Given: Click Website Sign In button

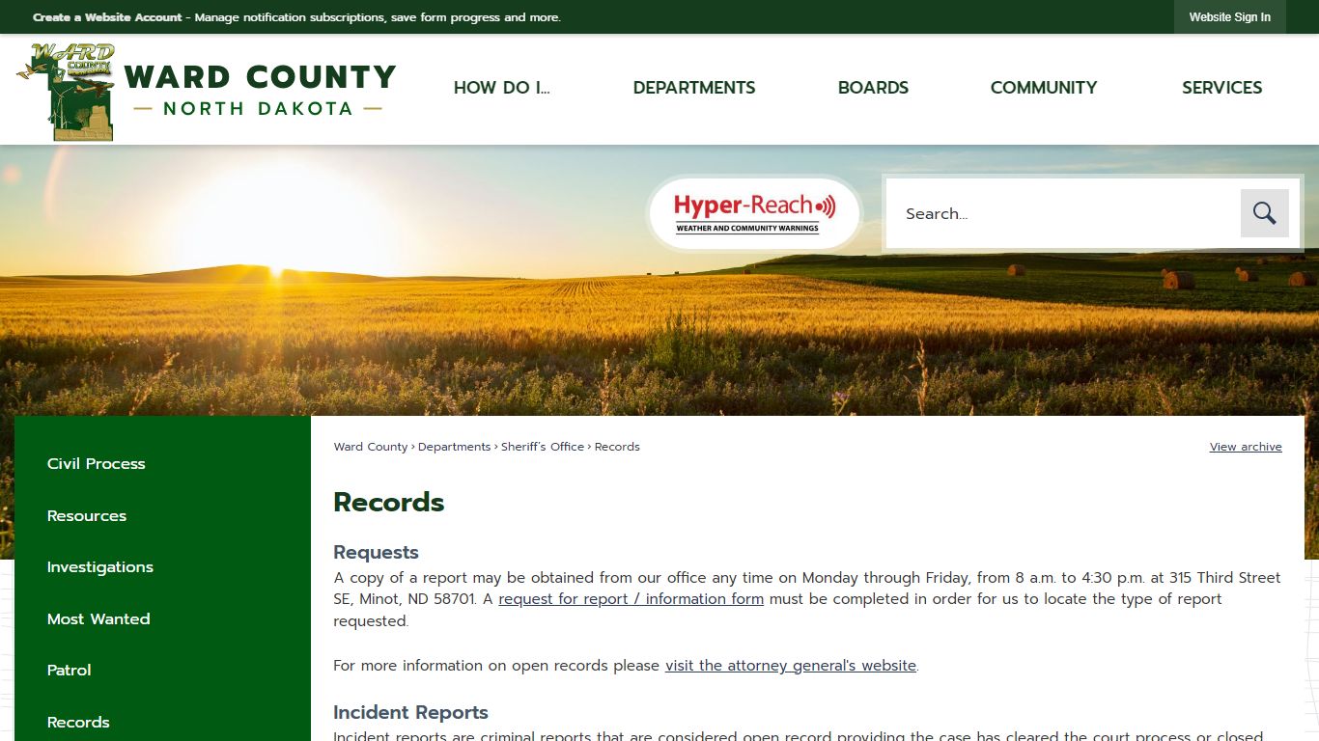Looking at the screenshot, I should click(x=1229, y=17).
